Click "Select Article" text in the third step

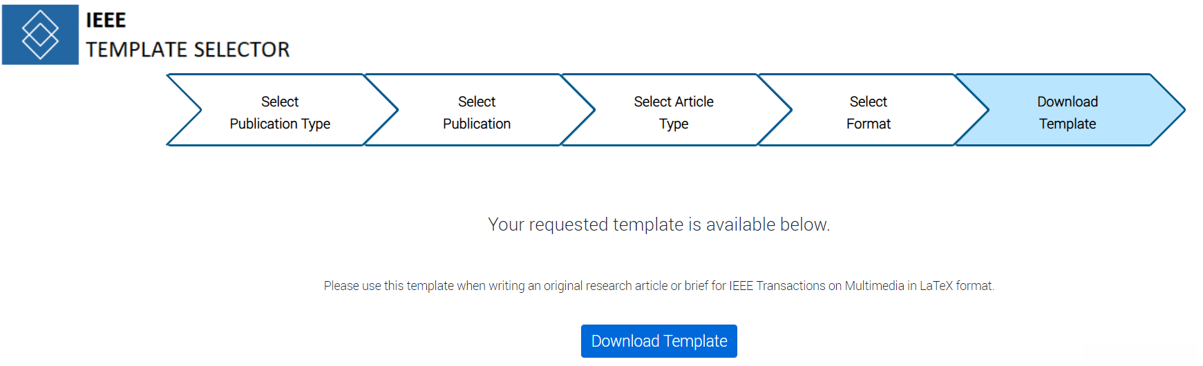point(674,102)
